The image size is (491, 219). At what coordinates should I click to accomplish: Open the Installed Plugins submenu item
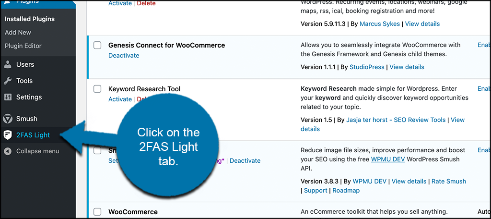pos(30,19)
